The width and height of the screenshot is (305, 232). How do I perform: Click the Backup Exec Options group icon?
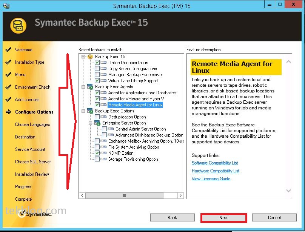[x=90, y=111]
